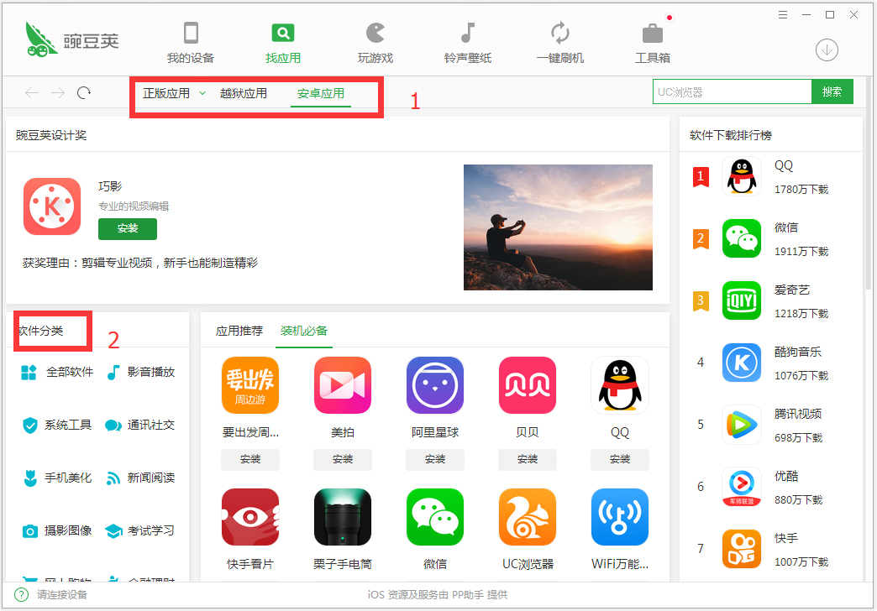877x611 pixels.
Task: Click the UC浏览器 search input field
Action: click(x=731, y=91)
